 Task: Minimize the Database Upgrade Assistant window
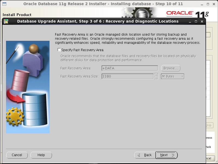(190, 21)
